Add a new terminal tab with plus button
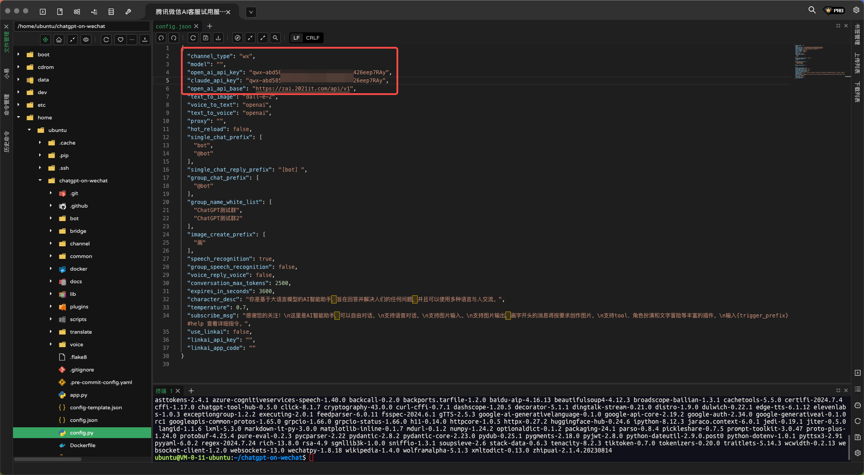864x475 pixels. pos(191,391)
